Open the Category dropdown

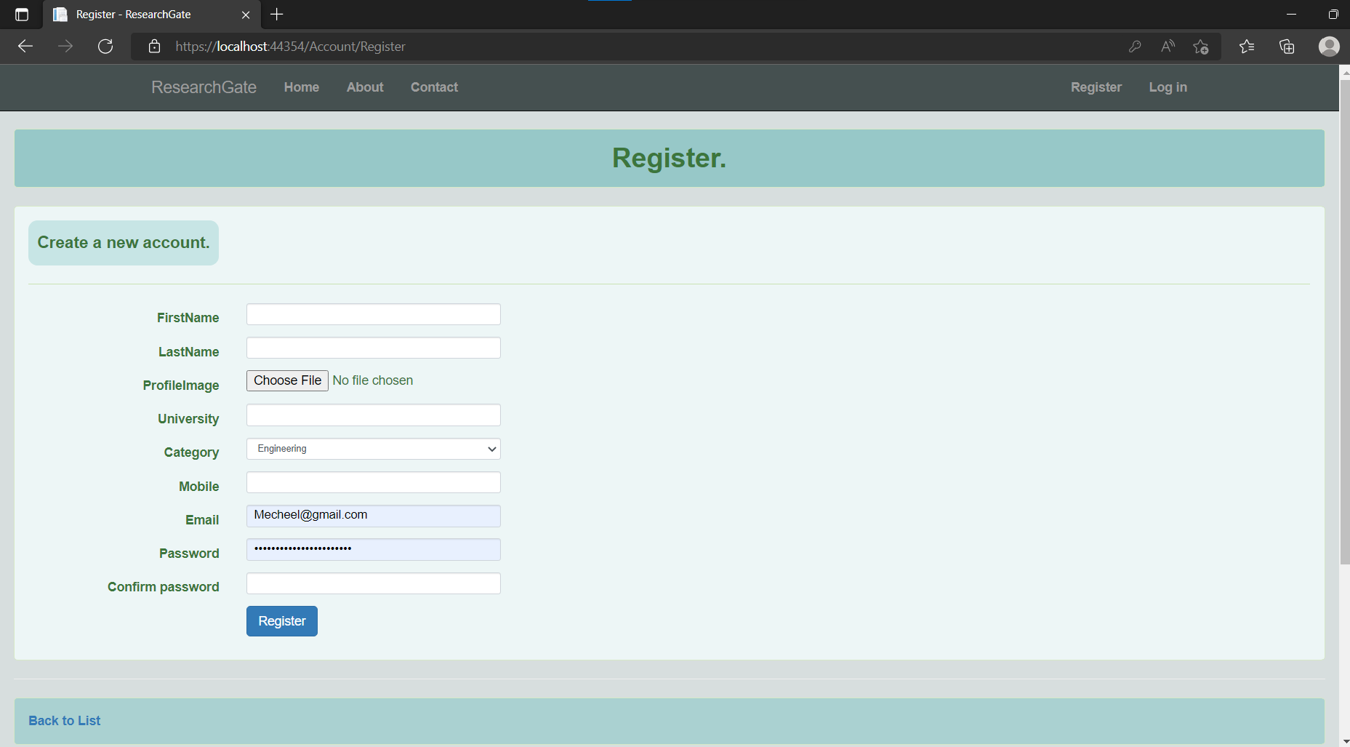pyautogui.click(x=491, y=449)
